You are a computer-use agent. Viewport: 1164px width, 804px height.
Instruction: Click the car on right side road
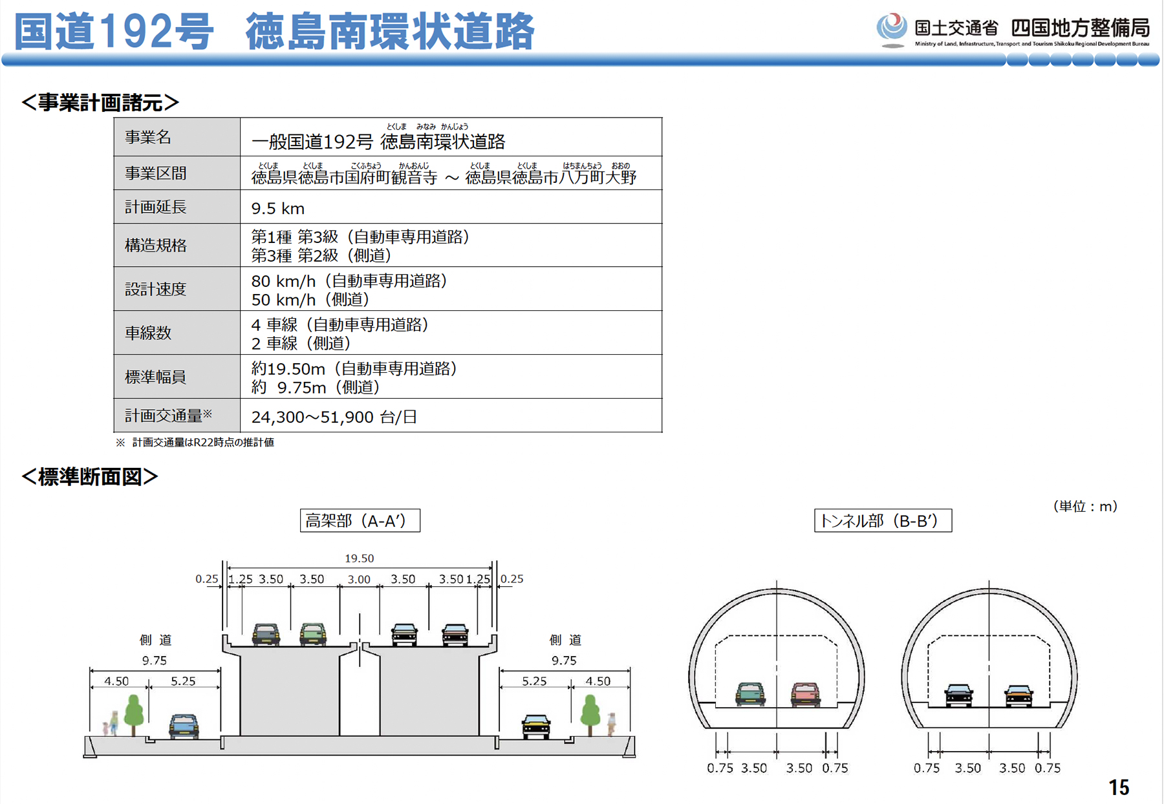point(536,726)
